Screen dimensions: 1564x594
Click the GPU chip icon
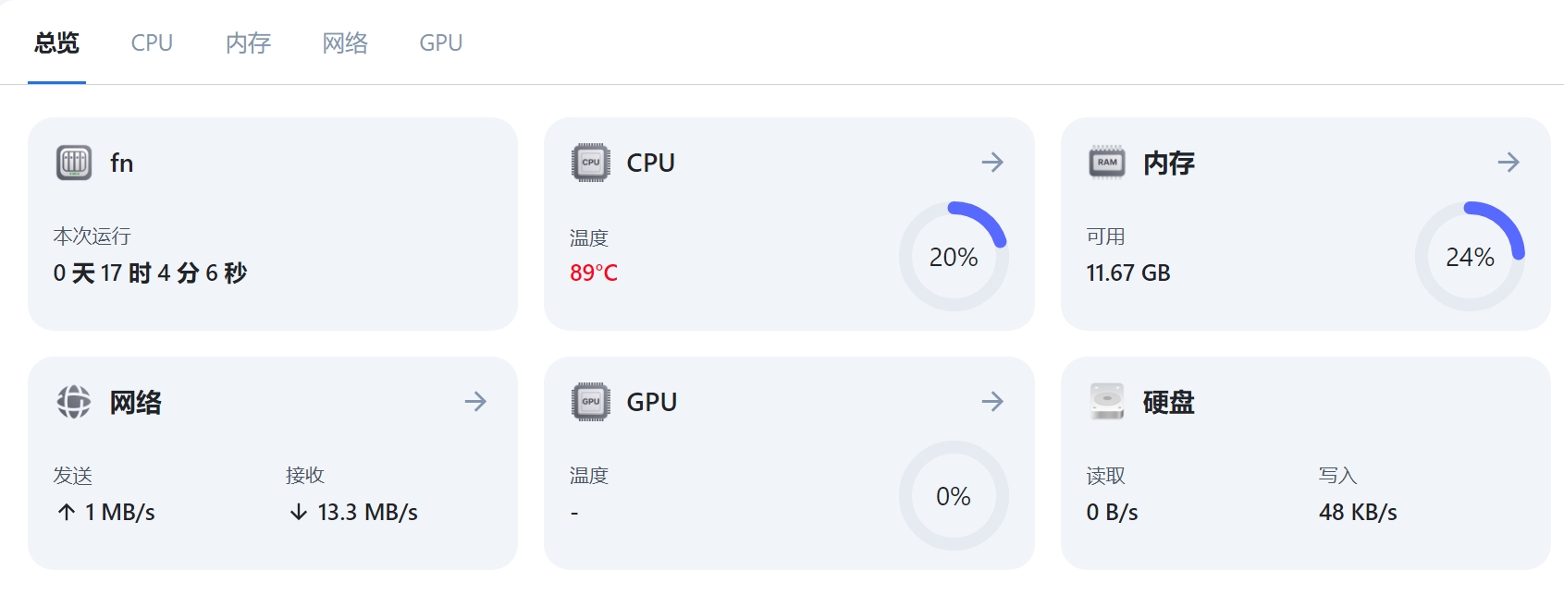pyautogui.click(x=591, y=402)
